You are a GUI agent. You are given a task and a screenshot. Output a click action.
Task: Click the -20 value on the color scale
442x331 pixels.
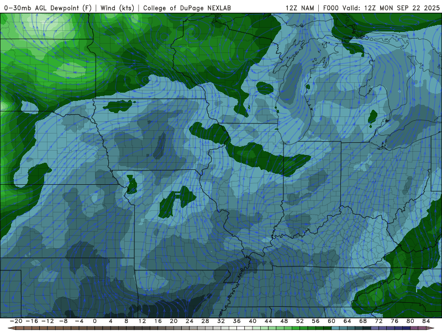[16, 321]
